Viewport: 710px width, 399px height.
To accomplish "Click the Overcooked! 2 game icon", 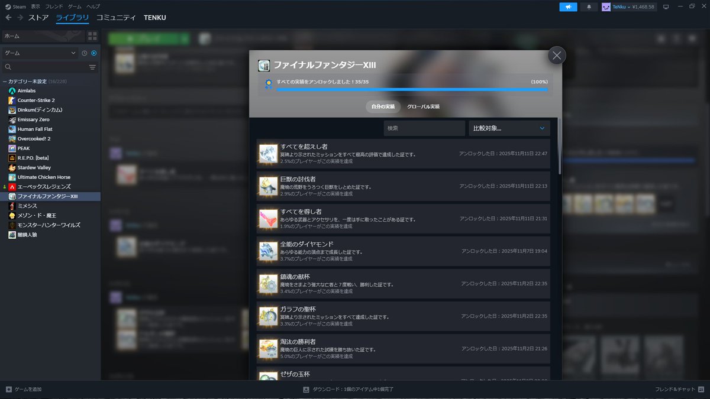I will click(12, 138).
